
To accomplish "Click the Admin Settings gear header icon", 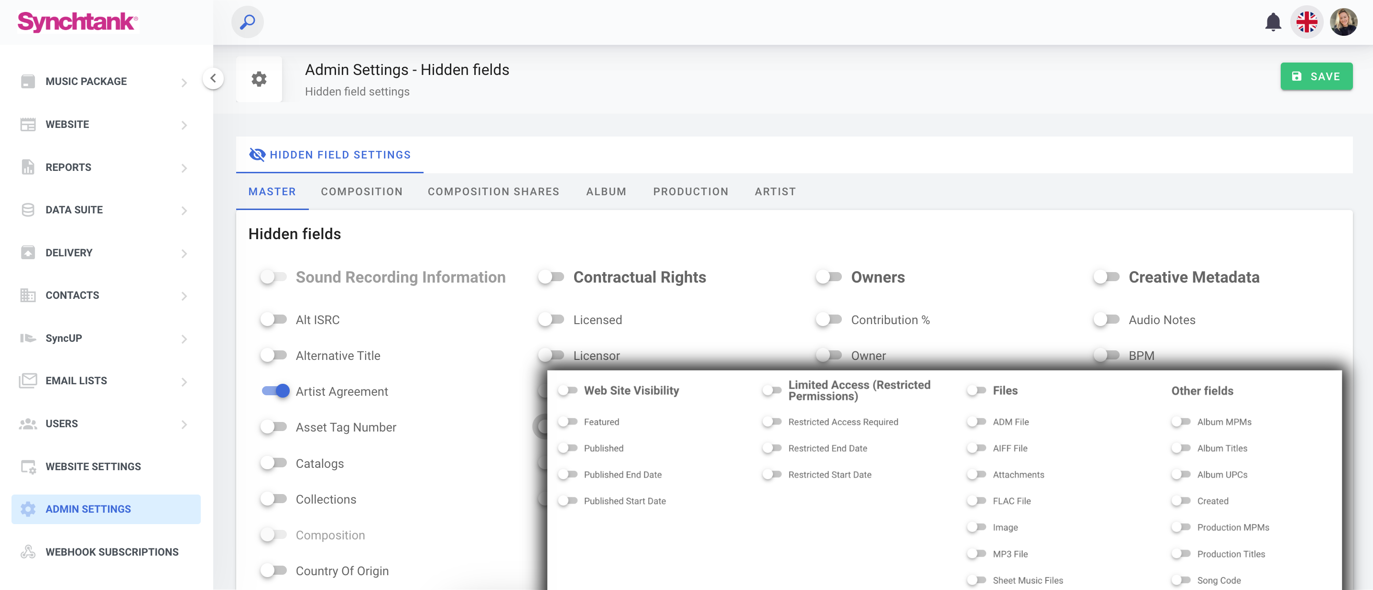I will point(259,79).
